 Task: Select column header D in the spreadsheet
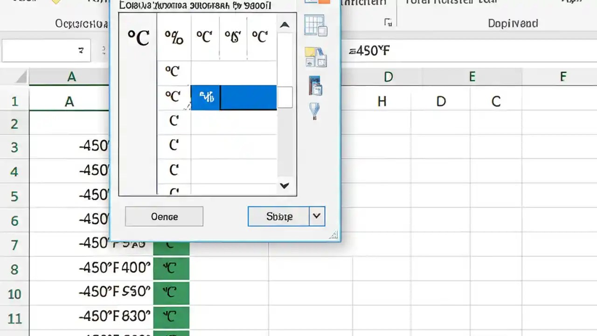point(389,77)
